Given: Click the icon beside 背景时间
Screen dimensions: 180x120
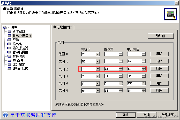Looking at the screenshot, I should (x=9, y=56).
